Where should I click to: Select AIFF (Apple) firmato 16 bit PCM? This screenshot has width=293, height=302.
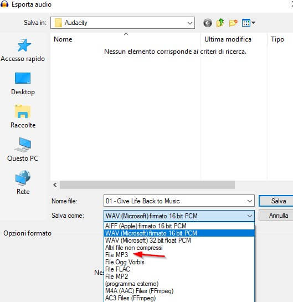(179, 226)
